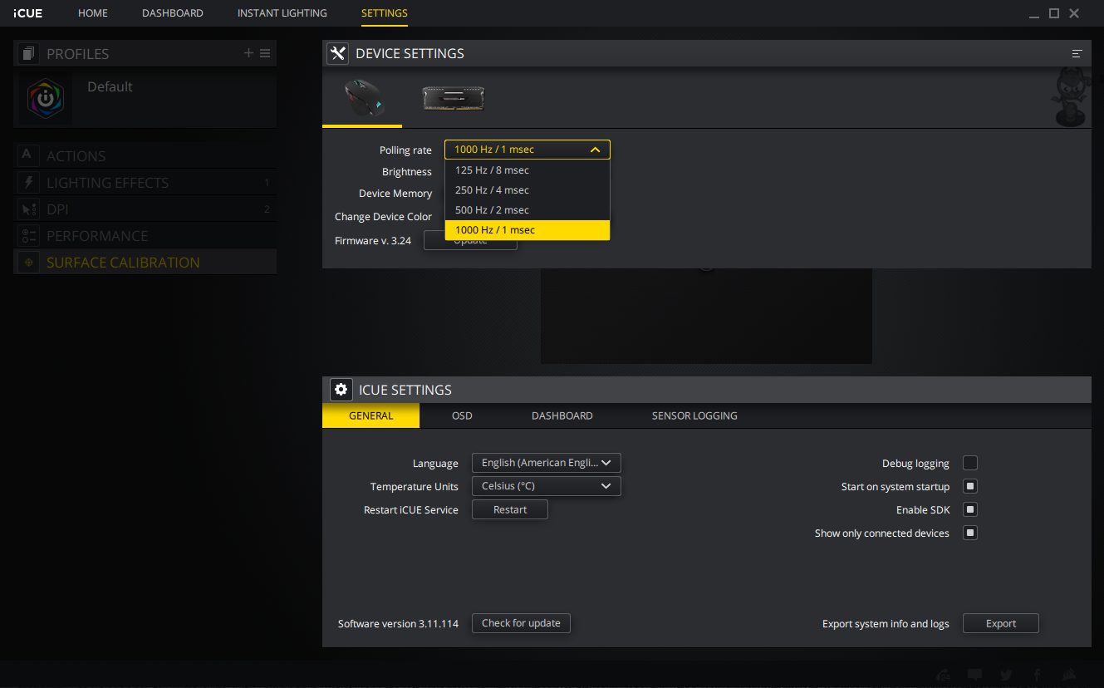Choose 125 Hz / 8 msec polling rate
1104x688 pixels.
(527, 170)
